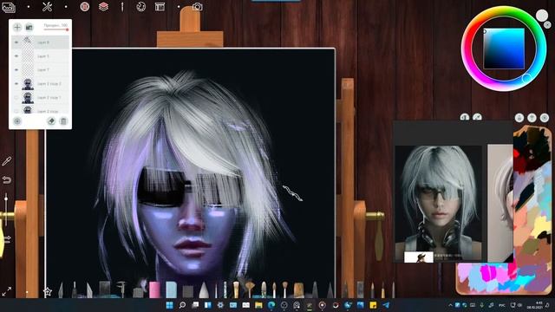555x312 pixels.
Task: Click the diagonal expand arrows in bottom-left corner
Action: (7, 291)
